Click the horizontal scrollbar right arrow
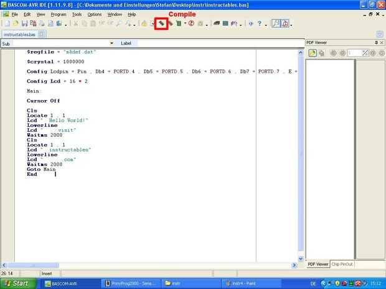 [x=294, y=265]
